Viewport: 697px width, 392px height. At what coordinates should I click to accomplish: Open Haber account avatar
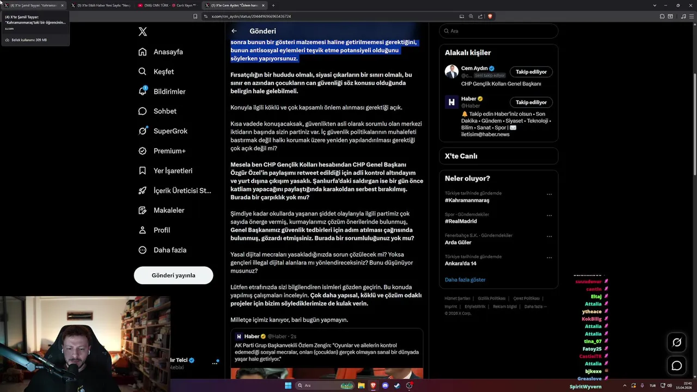click(451, 102)
